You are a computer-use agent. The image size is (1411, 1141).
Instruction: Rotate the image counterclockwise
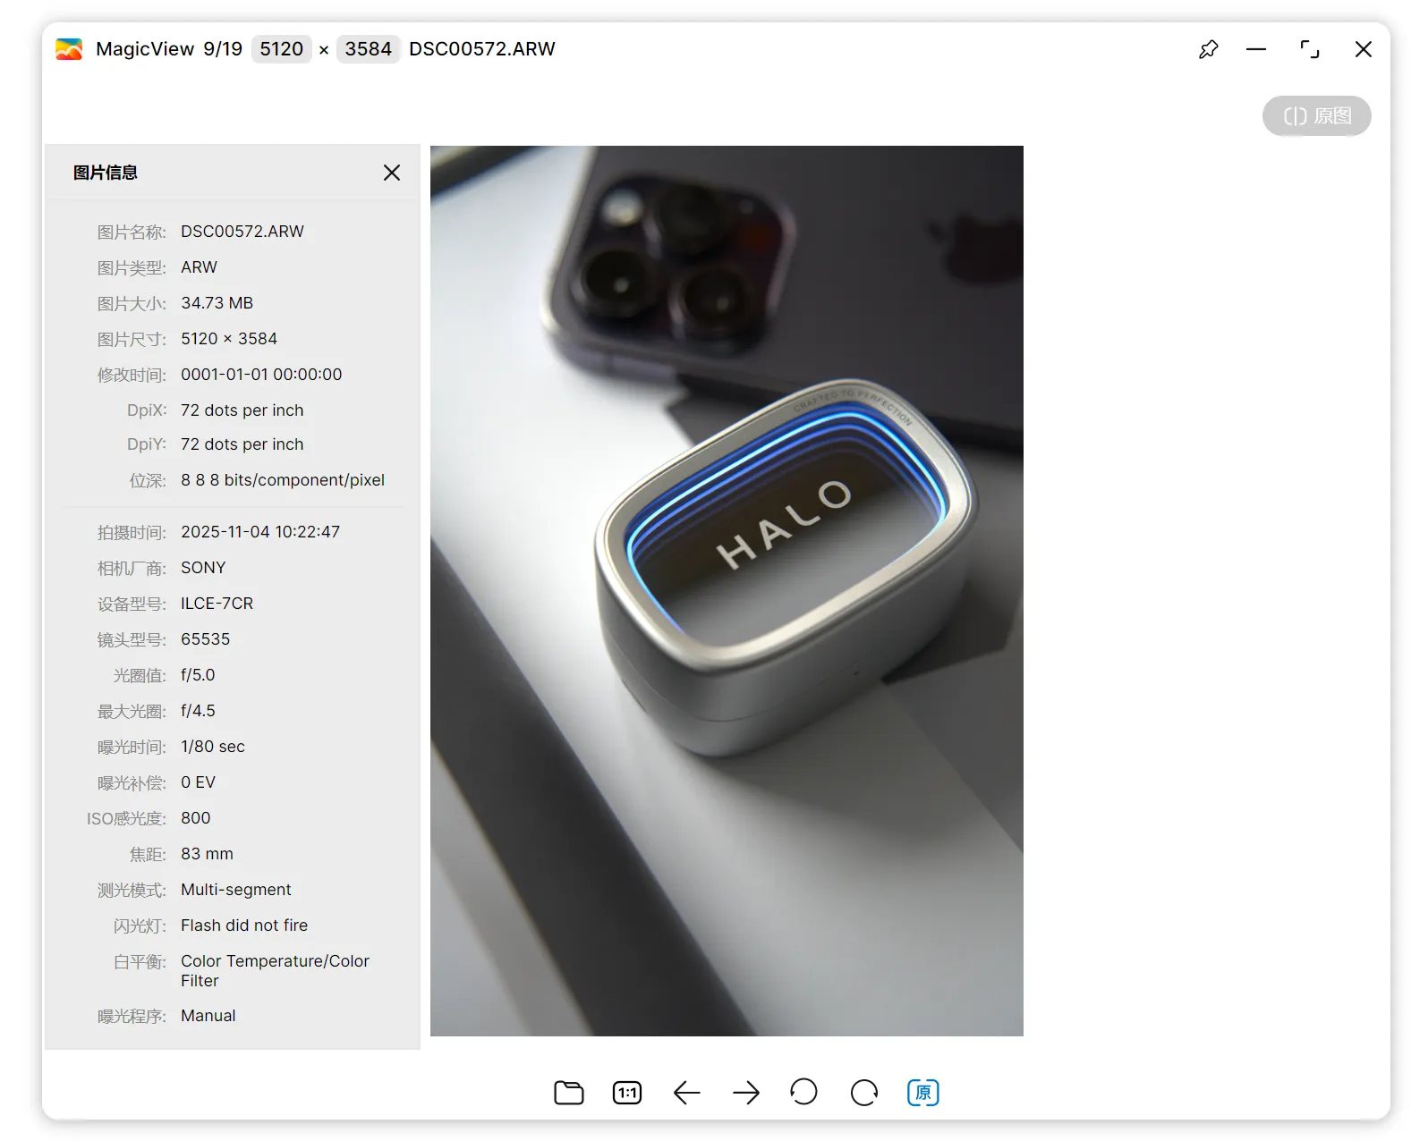[804, 1092]
